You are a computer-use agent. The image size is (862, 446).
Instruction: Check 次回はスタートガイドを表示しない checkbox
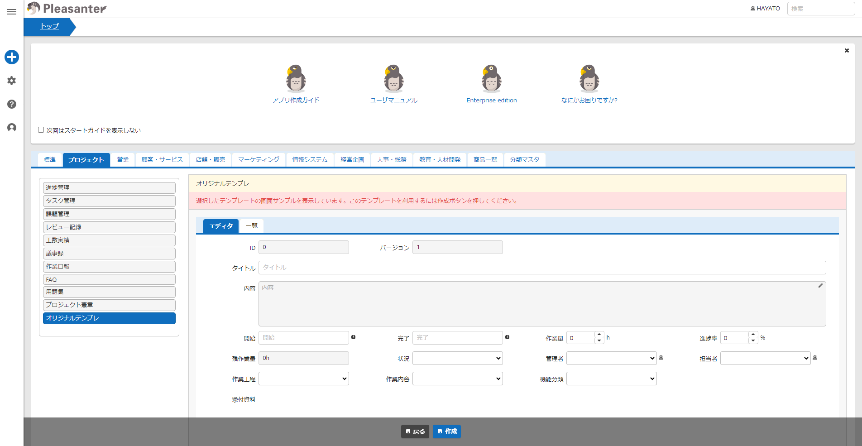(x=41, y=130)
